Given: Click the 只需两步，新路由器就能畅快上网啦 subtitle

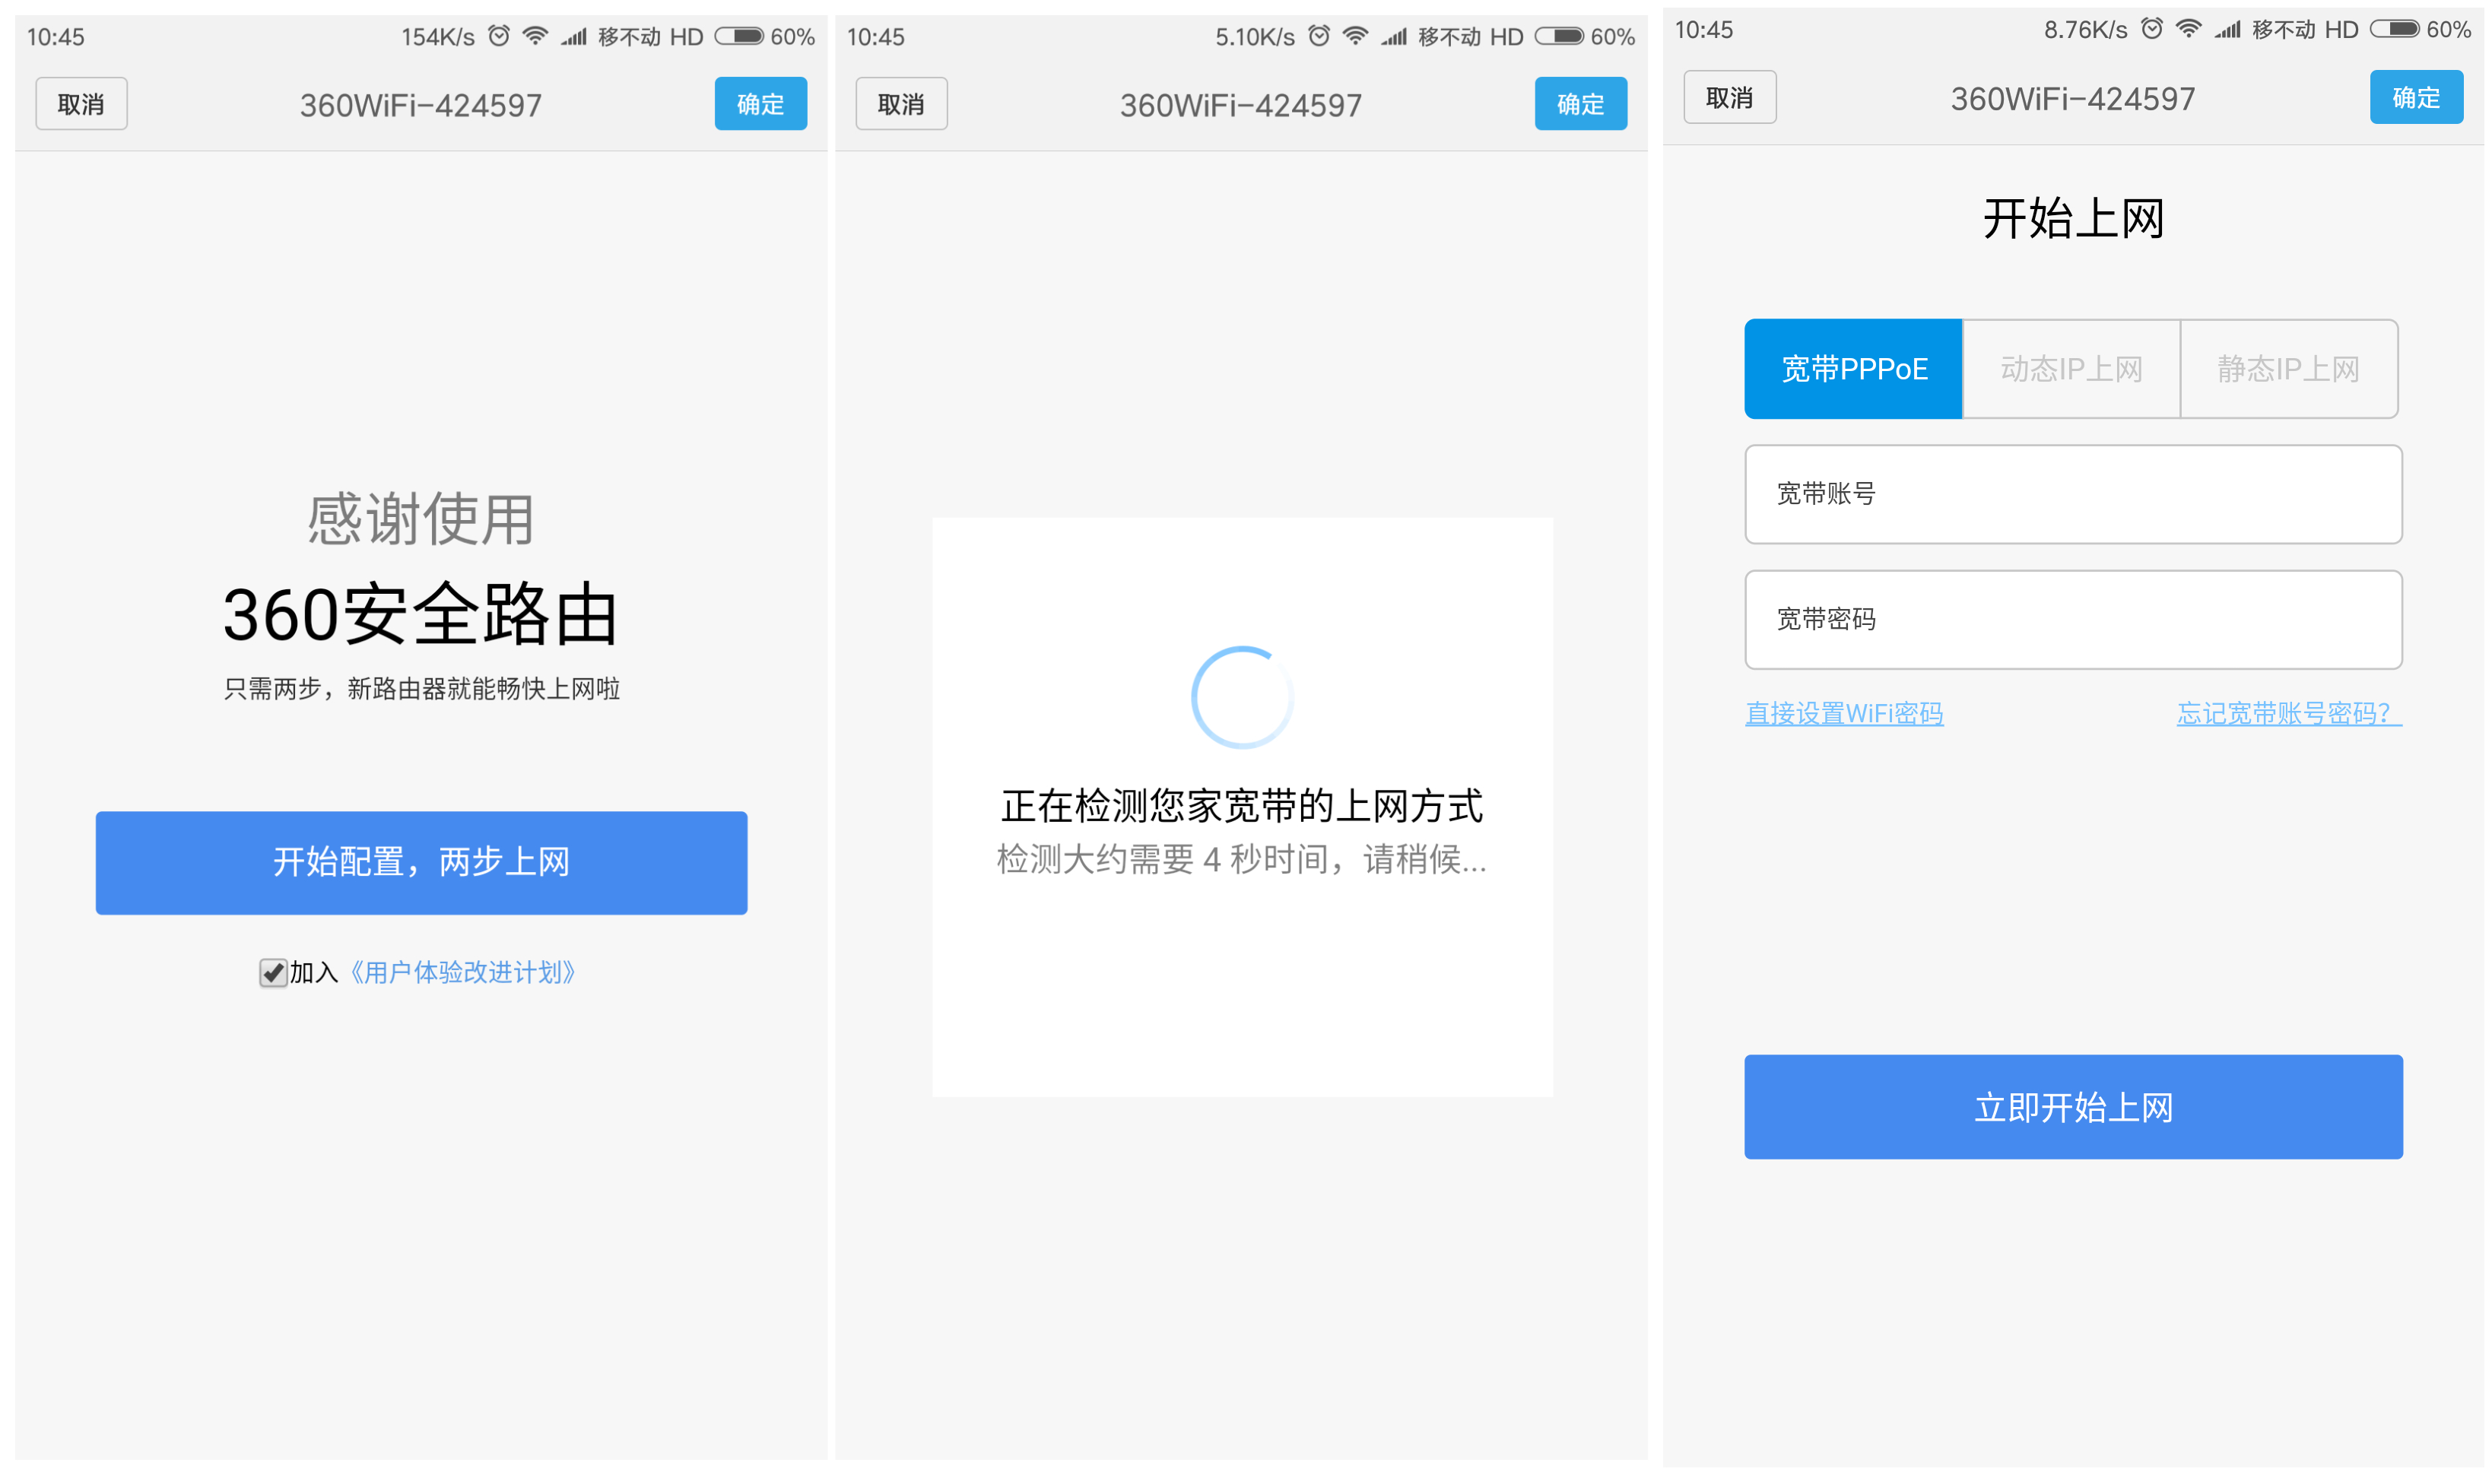Looking at the screenshot, I should 421,689.
